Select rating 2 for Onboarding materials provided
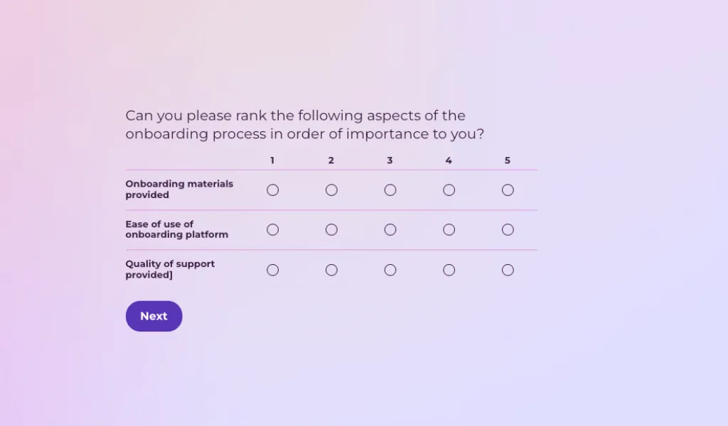Screen dimensions: 728x426 [331, 190]
